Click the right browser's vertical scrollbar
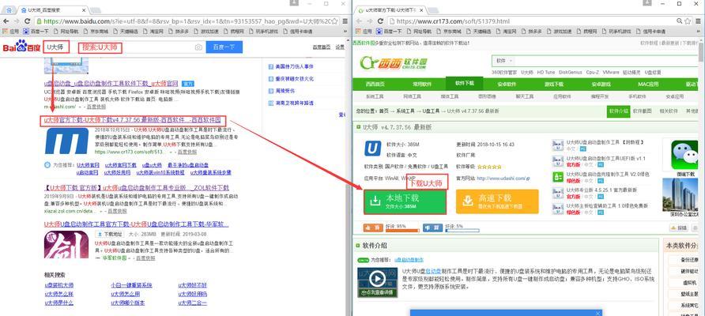Screen dimensions: 705x316 point(701,175)
